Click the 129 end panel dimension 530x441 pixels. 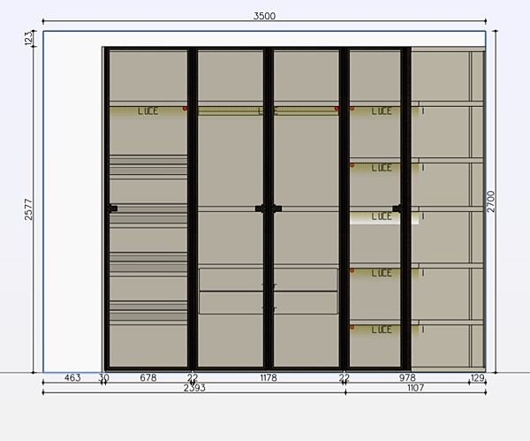478,377
